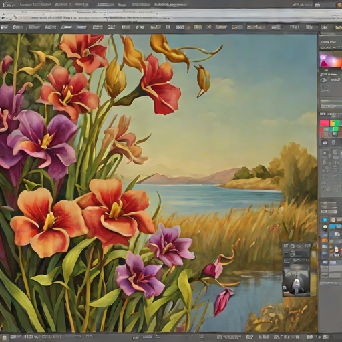The height and width of the screenshot is (342, 342).
Task: Click the circular icon in the floating panel's top row
Action: point(293,246)
